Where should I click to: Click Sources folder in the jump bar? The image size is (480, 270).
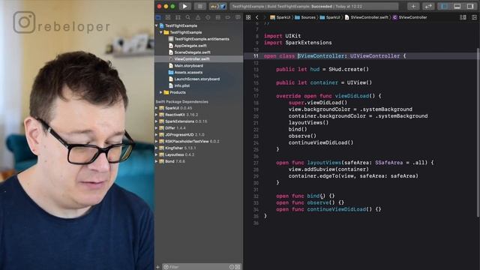coord(305,17)
